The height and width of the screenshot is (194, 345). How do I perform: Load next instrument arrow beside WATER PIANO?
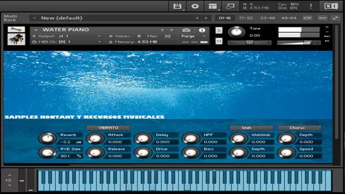tap(171, 30)
